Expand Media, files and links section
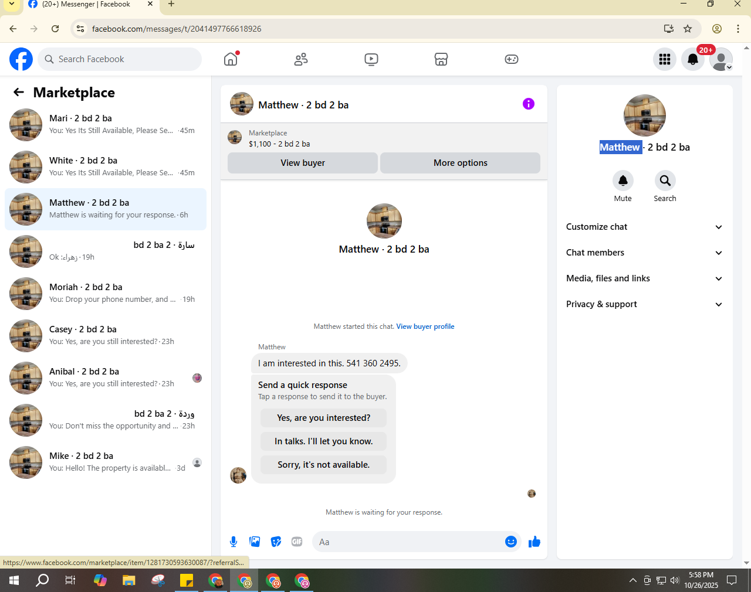The width and height of the screenshot is (751, 592). pyautogui.click(x=644, y=278)
